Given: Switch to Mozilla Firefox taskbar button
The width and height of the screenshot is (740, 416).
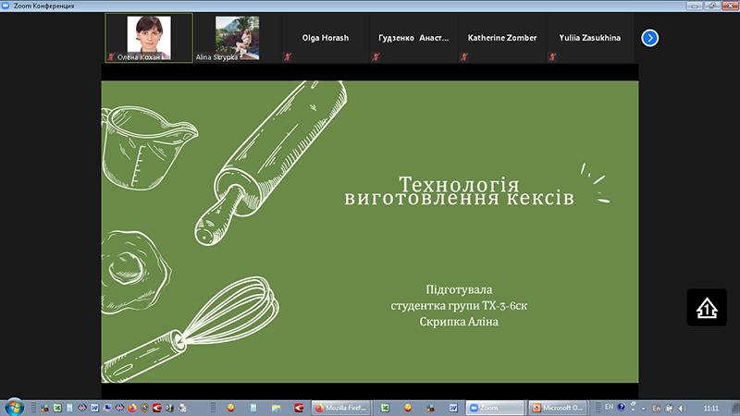Looking at the screenshot, I should coord(340,407).
